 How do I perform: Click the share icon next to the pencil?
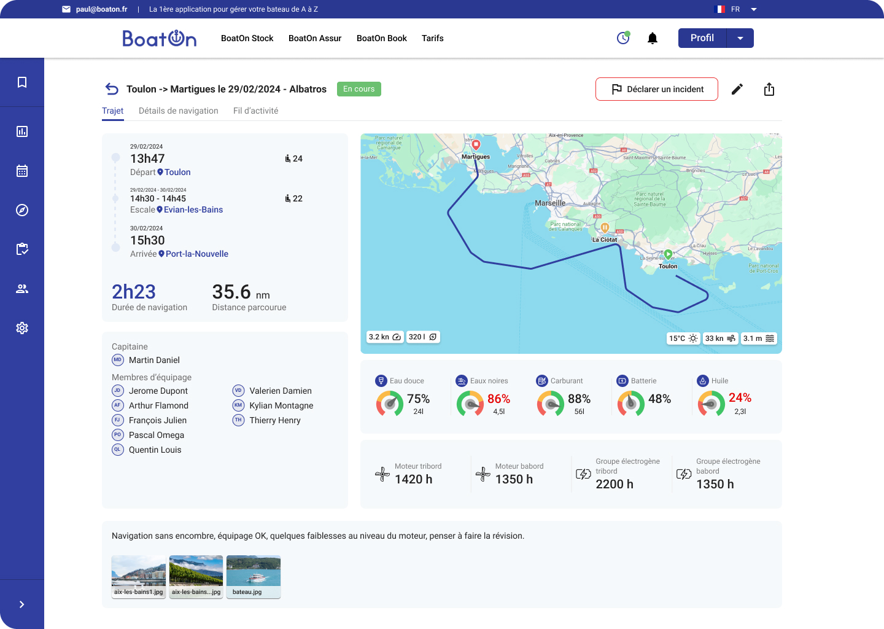(769, 89)
